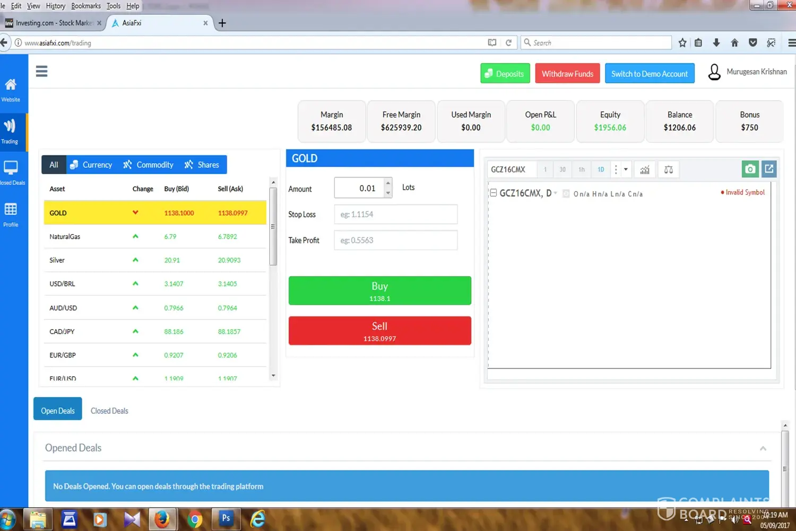Image resolution: width=796 pixels, height=531 pixels.
Task: Collapse the Opened Deals panel chevron
Action: pos(763,449)
